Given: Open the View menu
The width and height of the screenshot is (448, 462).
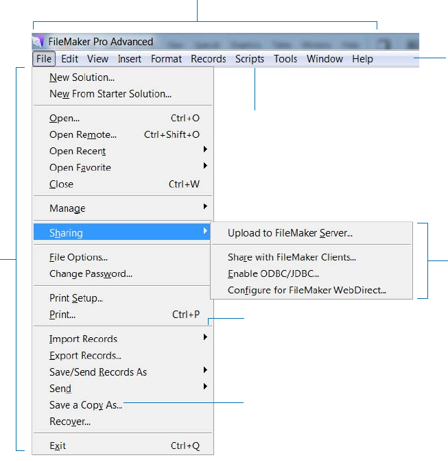Looking at the screenshot, I should pyautogui.click(x=97, y=59).
